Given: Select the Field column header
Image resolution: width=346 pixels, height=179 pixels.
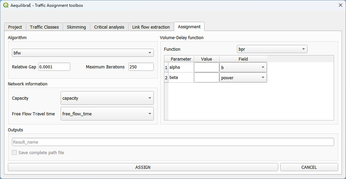Looking at the screenshot, I should (x=243, y=59).
